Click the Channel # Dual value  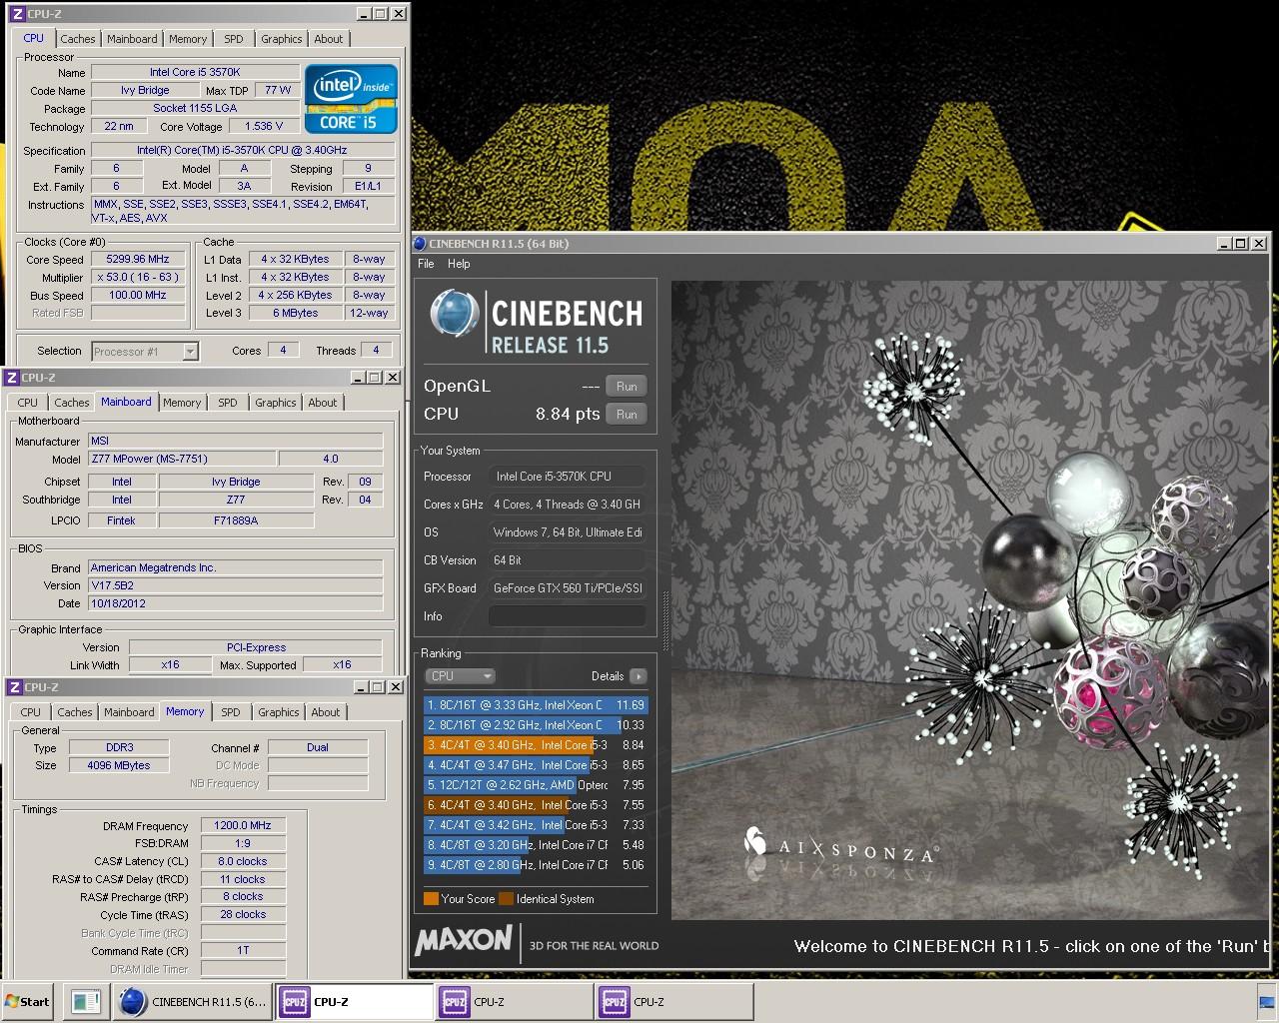(318, 747)
